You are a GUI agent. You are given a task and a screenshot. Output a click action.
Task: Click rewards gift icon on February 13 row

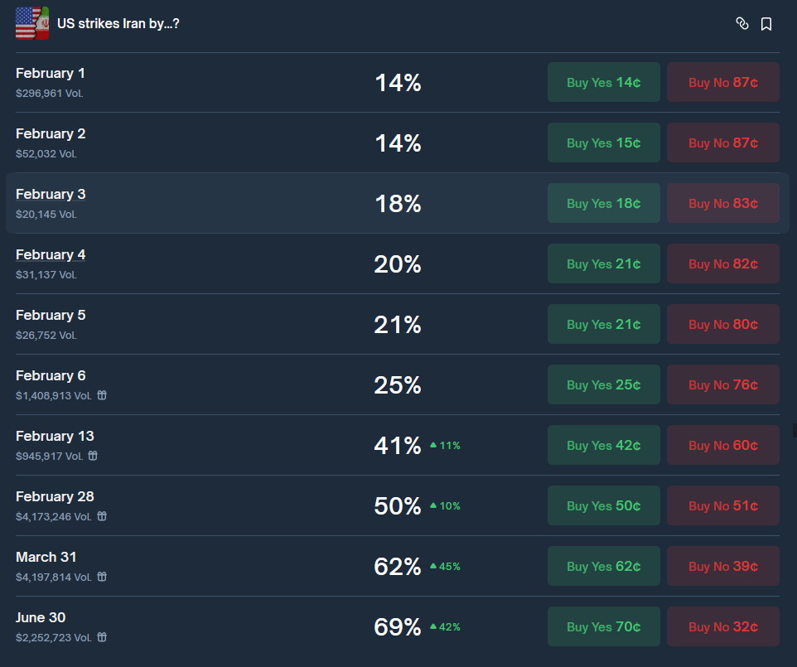[93, 456]
